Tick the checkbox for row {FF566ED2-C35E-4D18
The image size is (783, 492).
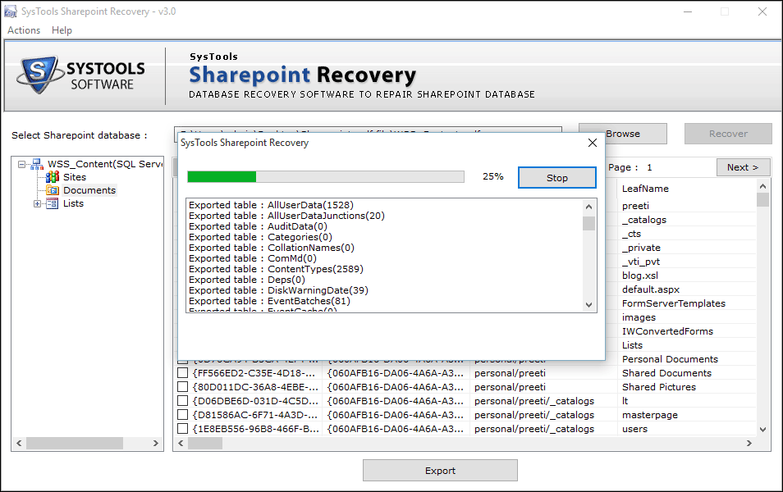(183, 373)
